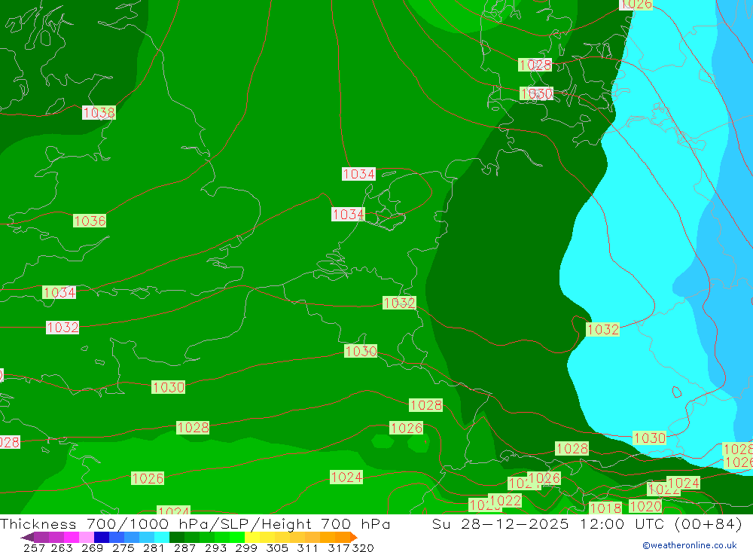The image size is (753, 552).
Task: Click the legend value 287
Action: point(184,547)
